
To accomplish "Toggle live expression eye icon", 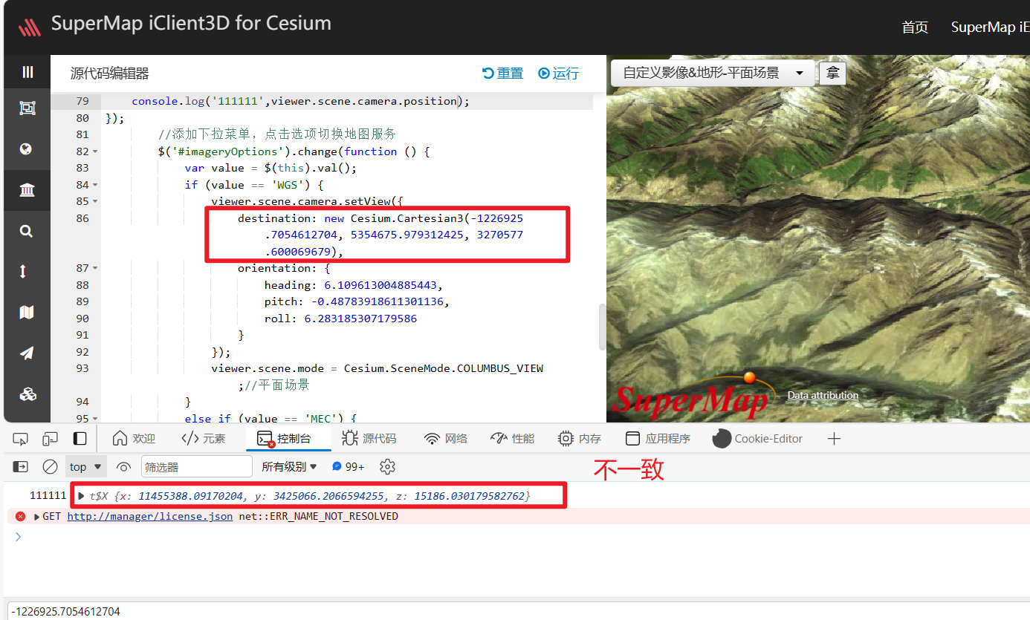I will pyautogui.click(x=124, y=466).
